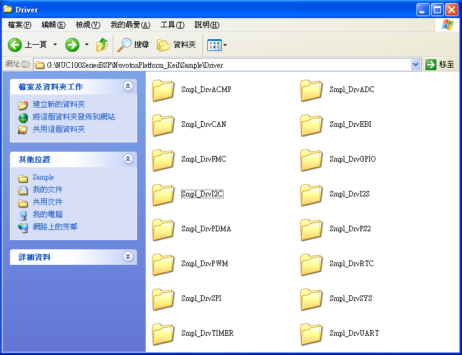Viewport: 462px width, 355px height.
Task: Open the 工具(T) menu
Action: [x=172, y=25]
